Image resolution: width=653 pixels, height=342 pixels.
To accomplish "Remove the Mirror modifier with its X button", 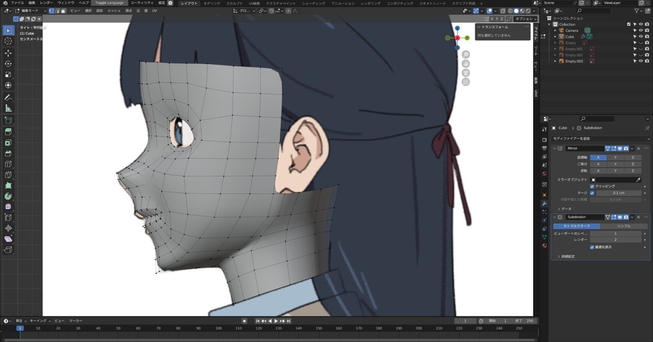I will 638,148.
